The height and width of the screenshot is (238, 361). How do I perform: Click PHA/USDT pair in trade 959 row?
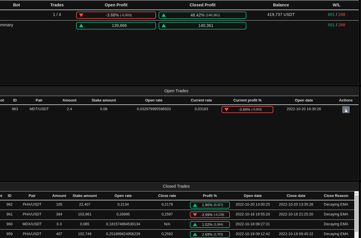(32, 234)
